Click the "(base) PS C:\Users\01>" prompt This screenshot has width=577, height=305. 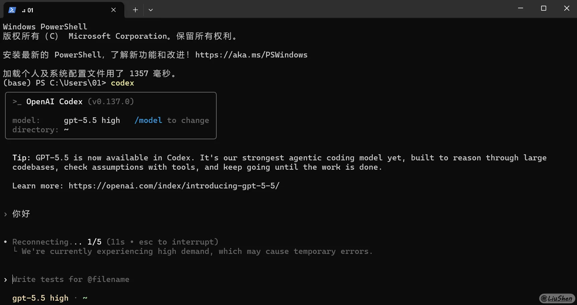(55, 83)
